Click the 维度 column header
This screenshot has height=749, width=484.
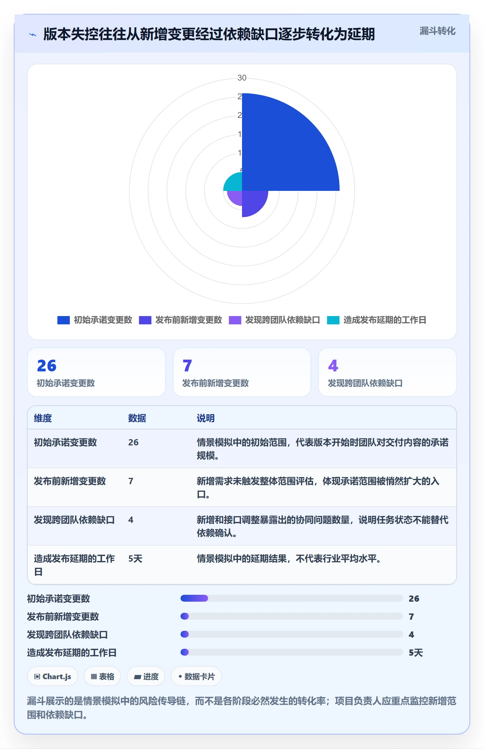(x=43, y=418)
